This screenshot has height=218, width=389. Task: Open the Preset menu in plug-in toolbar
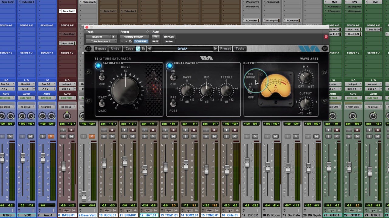coord(225,48)
